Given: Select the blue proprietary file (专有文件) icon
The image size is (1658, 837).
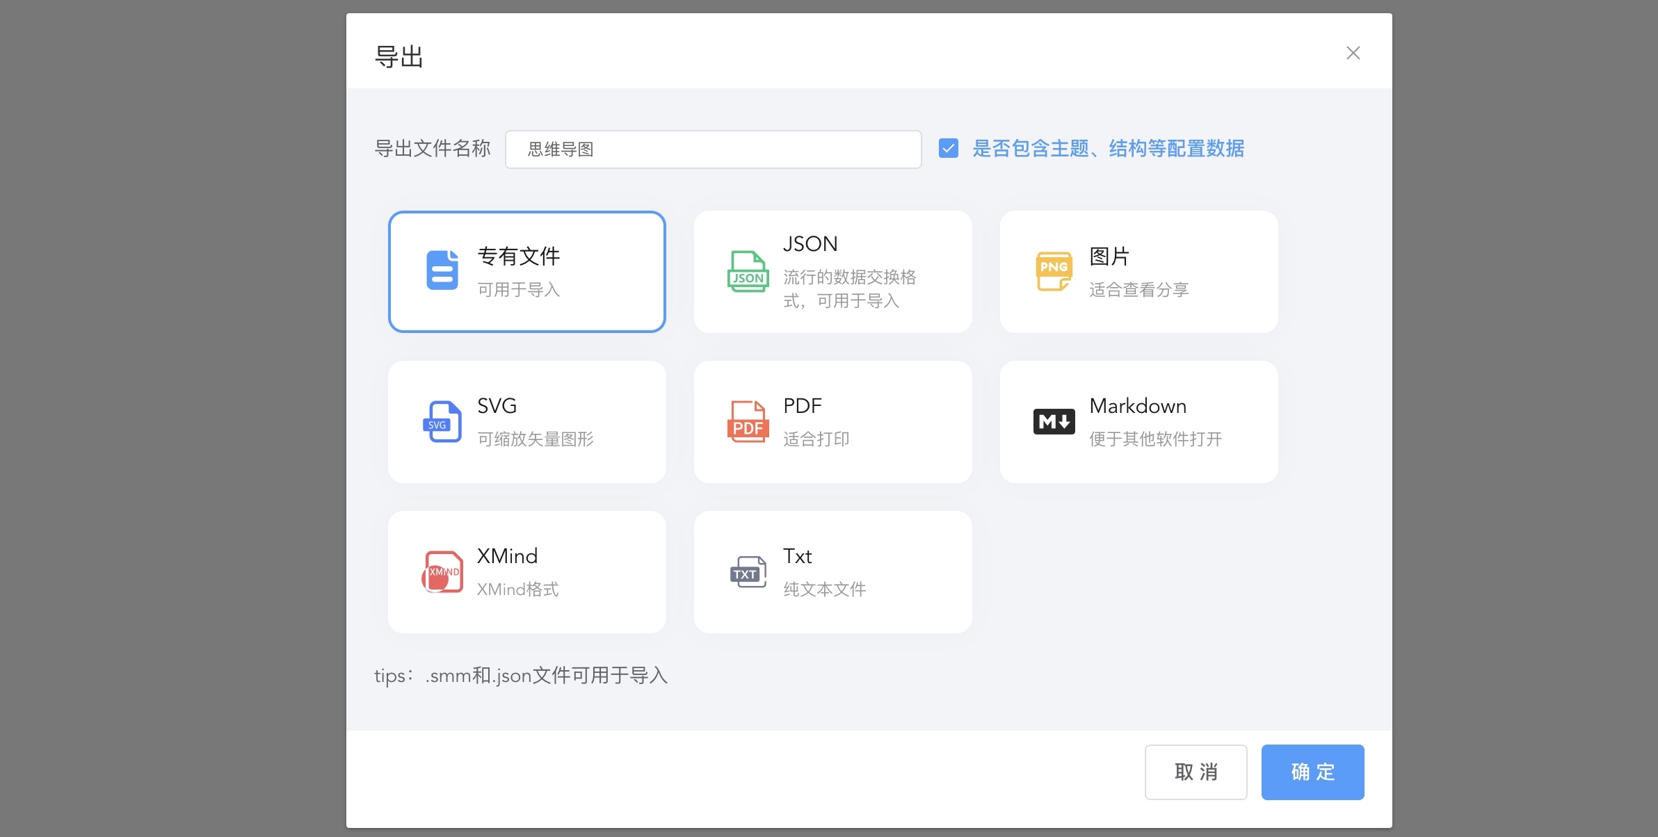Looking at the screenshot, I should pyautogui.click(x=442, y=271).
